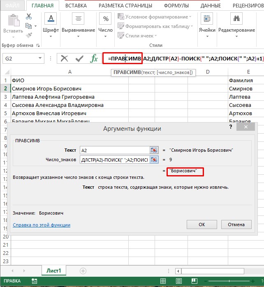Select the Лист1 sheet tab
The image size is (264, 287).
53,271
